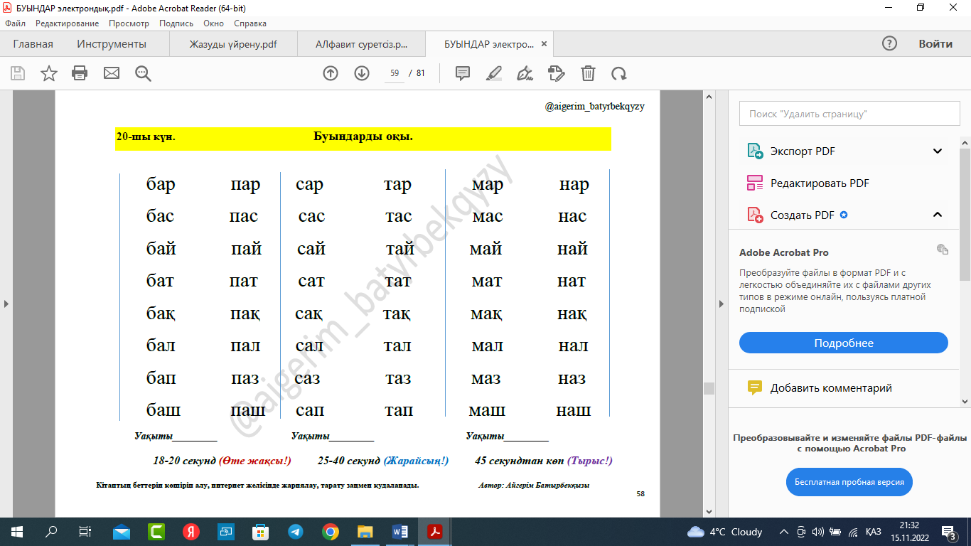This screenshot has height=546, width=971.
Task: Bookmark document with the star icon
Action: click(49, 73)
